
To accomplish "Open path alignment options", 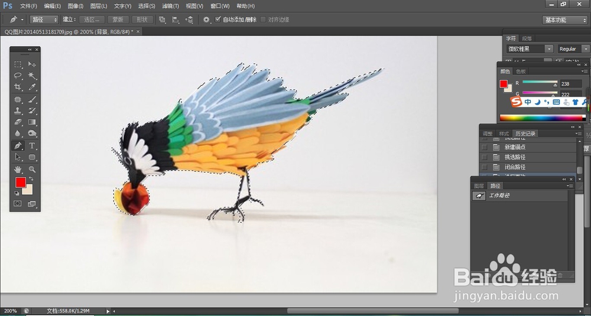I will pos(176,19).
